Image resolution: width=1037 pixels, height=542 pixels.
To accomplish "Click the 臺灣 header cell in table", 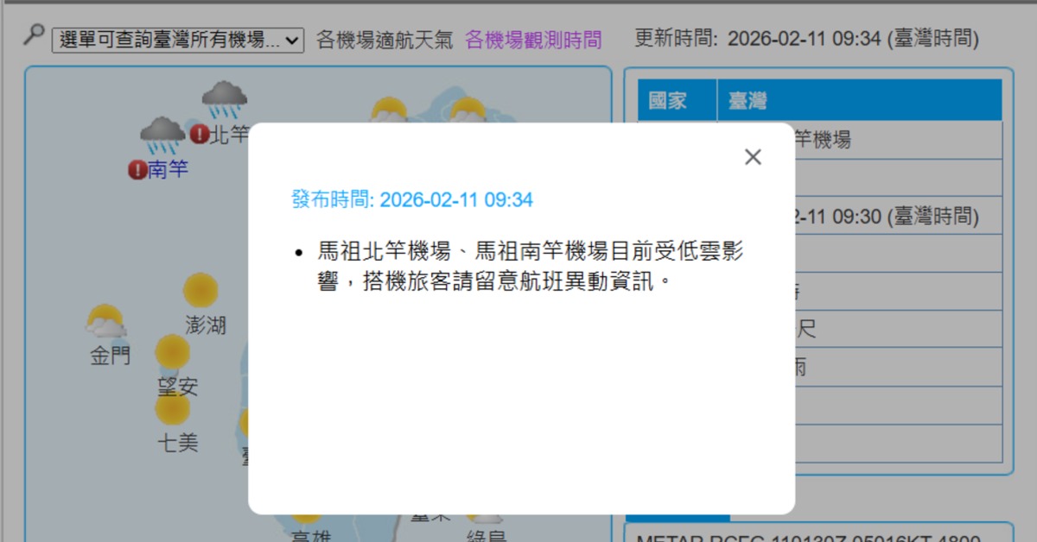I will [748, 101].
